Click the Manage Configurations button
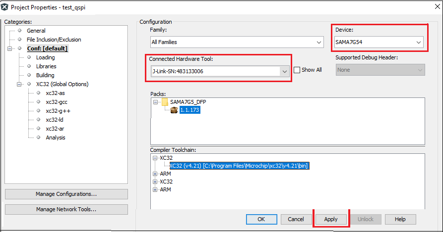The width and height of the screenshot is (443, 232). [x=66, y=194]
